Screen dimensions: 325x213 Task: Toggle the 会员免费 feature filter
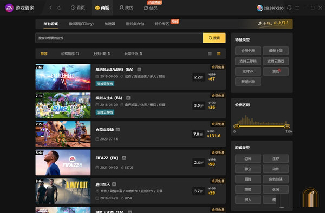pos(248,51)
